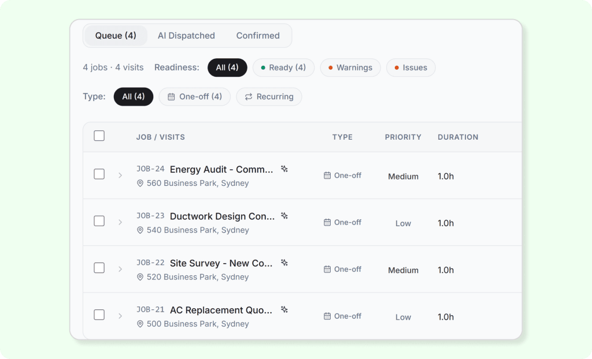This screenshot has height=359, width=592.
Task: Switch to the AI Dispatched tab
Action: [x=186, y=36]
